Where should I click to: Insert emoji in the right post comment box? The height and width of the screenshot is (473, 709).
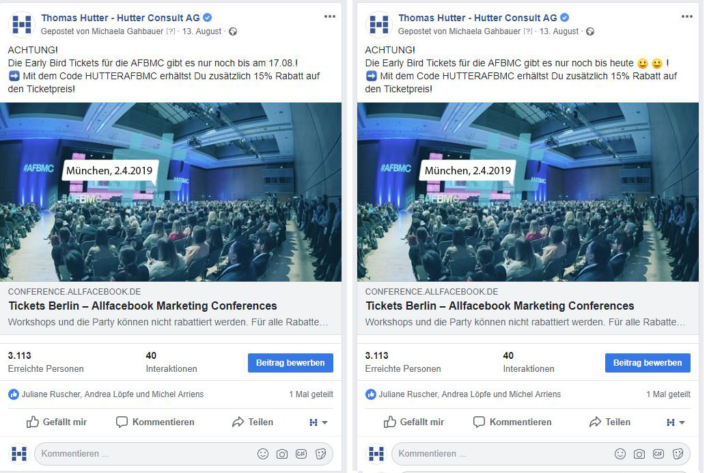click(x=620, y=454)
